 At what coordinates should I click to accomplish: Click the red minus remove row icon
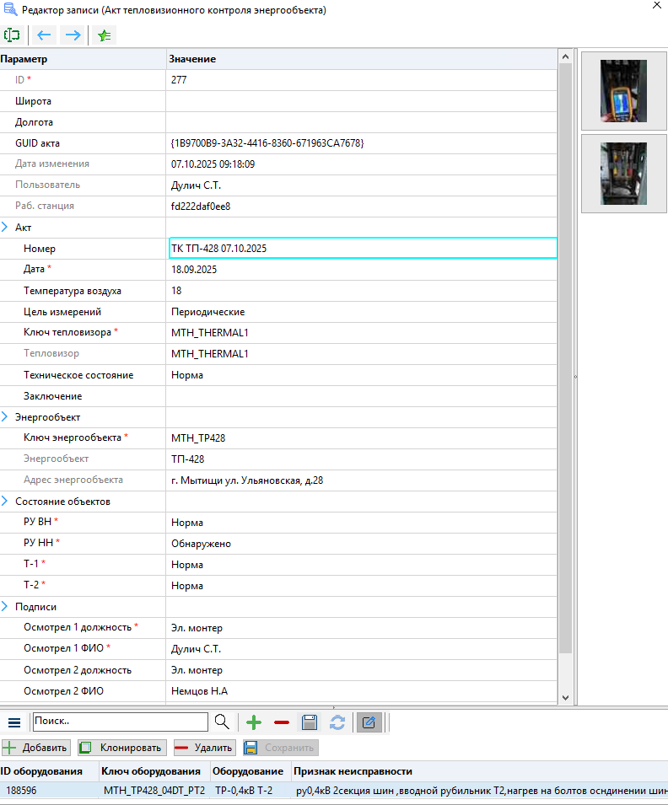[282, 722]
